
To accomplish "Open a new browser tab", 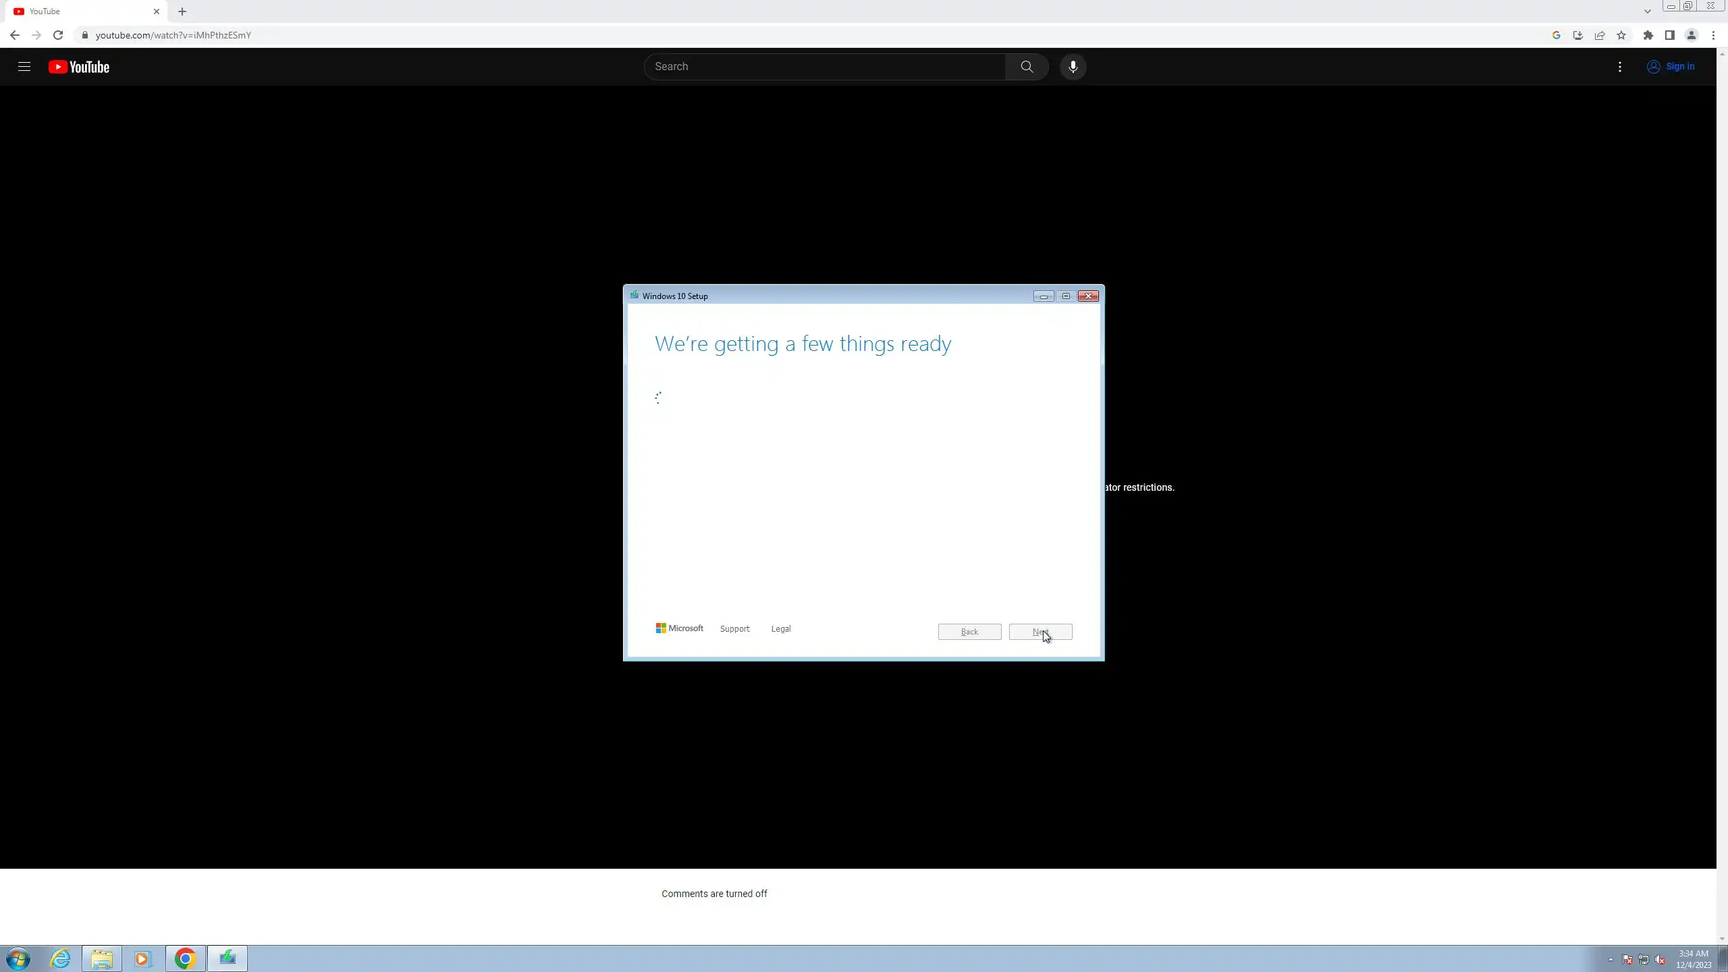I will click(182, 11).
